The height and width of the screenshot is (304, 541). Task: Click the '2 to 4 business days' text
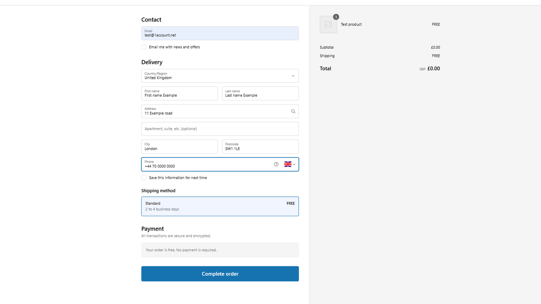click(162, 209)
